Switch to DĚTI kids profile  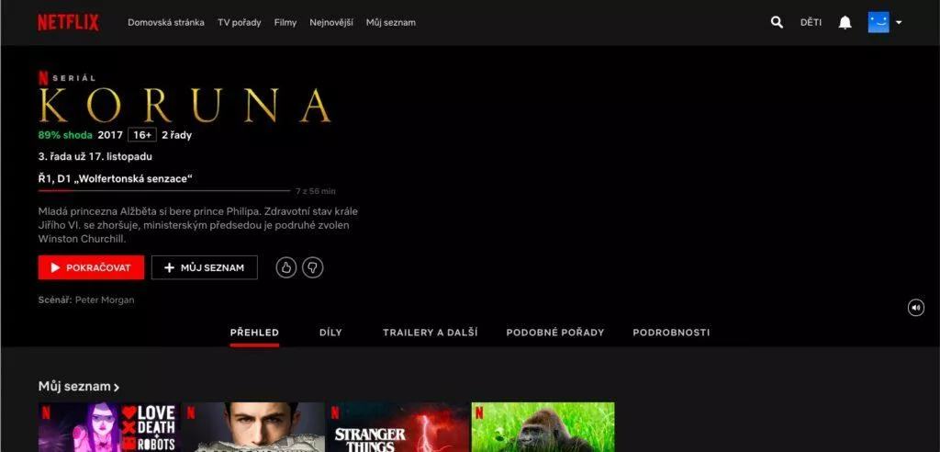coord(811,23)
